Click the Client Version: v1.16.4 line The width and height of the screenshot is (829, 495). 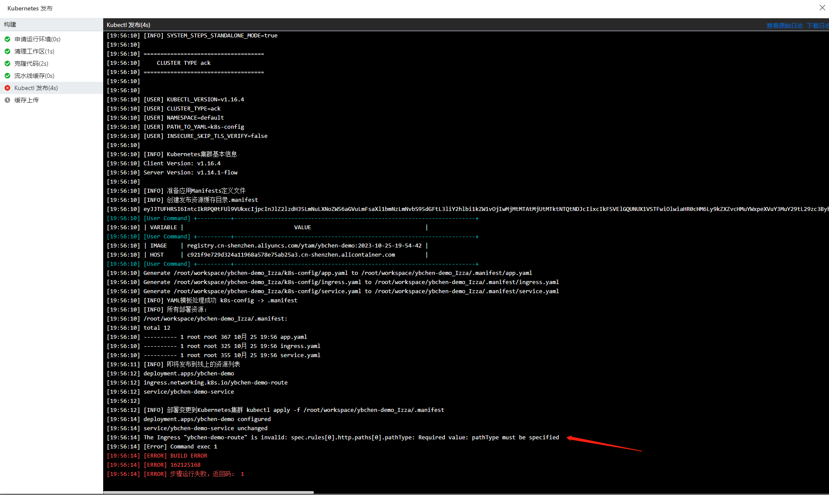tap(164, 164)
